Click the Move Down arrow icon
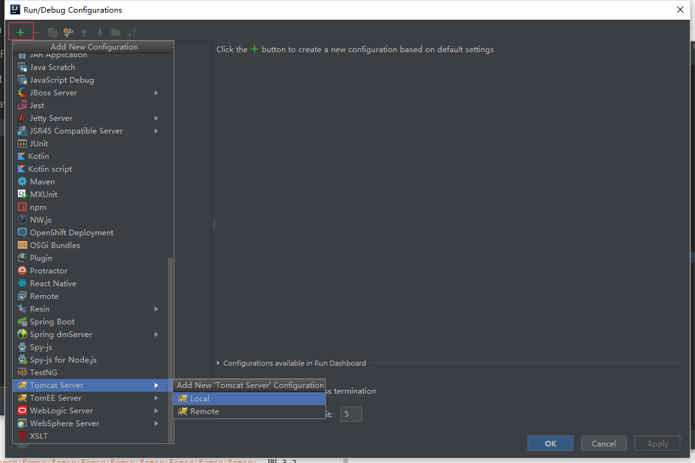 click(x=100, y=32)
